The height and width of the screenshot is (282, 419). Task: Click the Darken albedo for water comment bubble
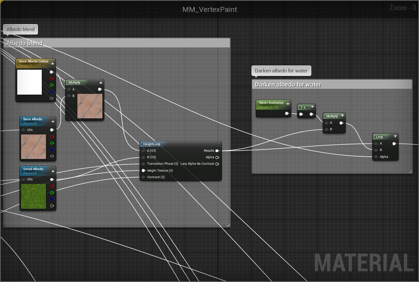[x=281, y=71]
